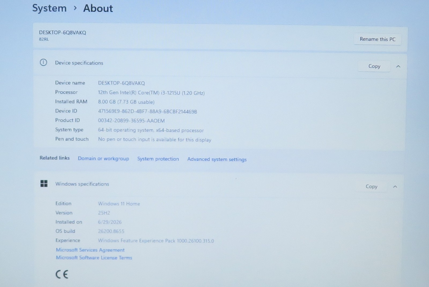
Task: Click the Device specifications heading
Action: (79, 63)
